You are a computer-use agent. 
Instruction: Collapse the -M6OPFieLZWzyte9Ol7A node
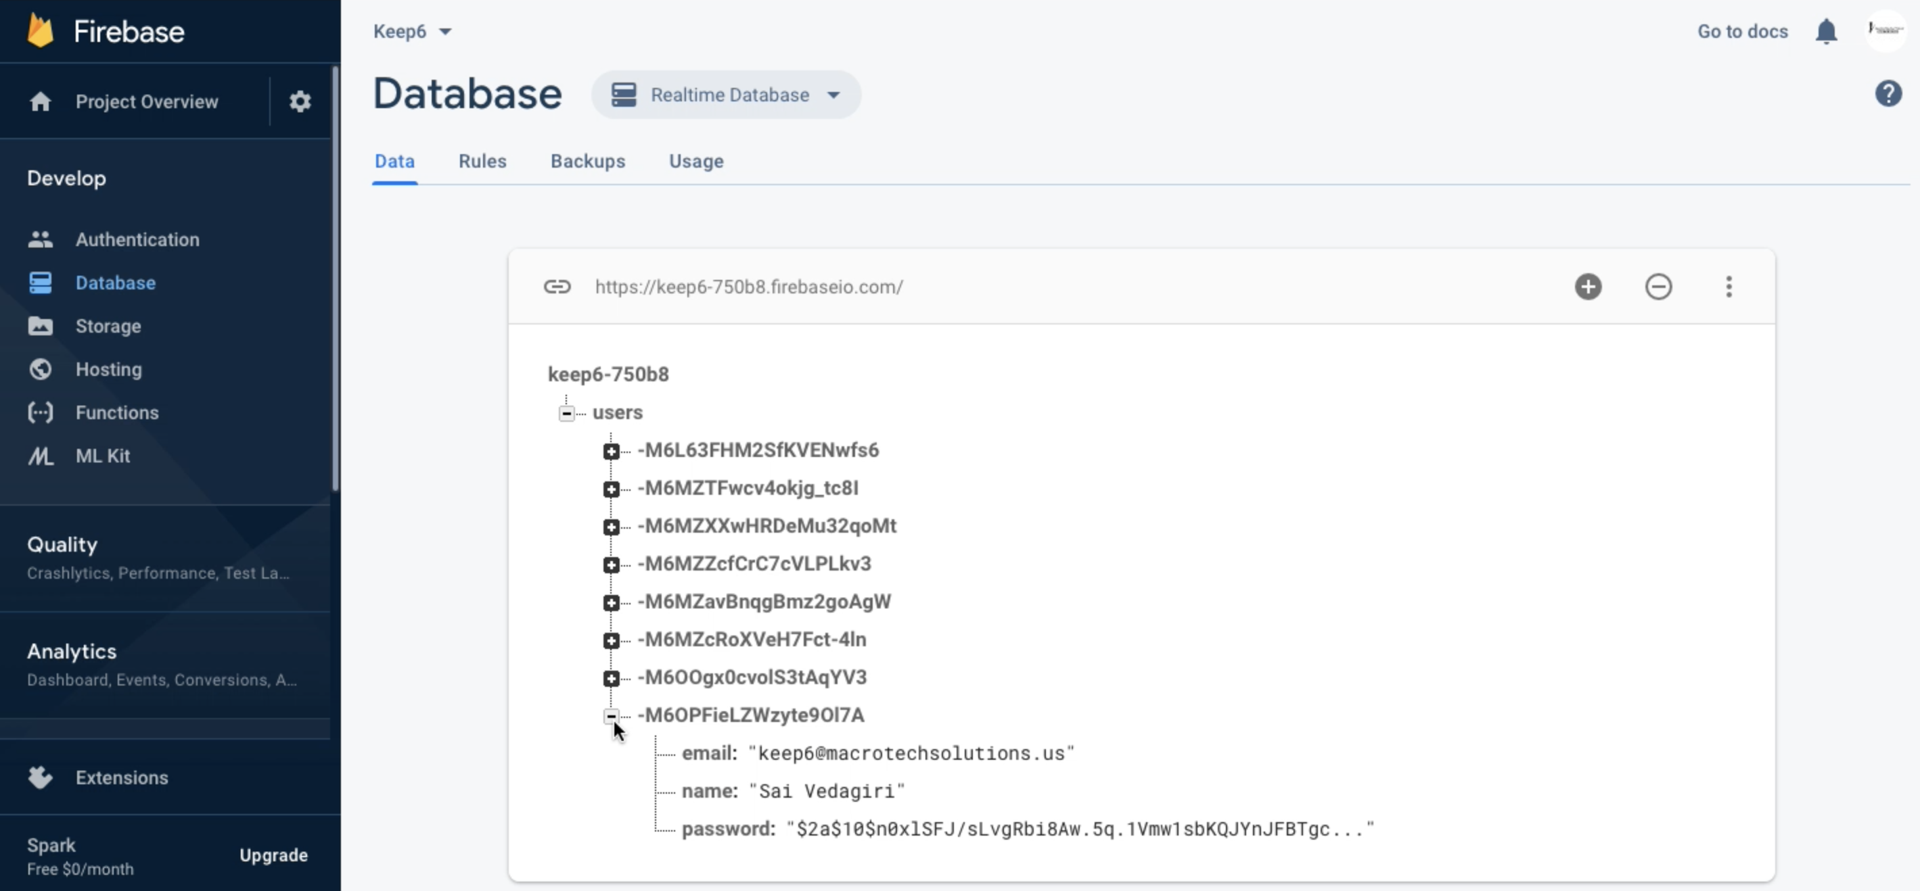click(611, 716)
